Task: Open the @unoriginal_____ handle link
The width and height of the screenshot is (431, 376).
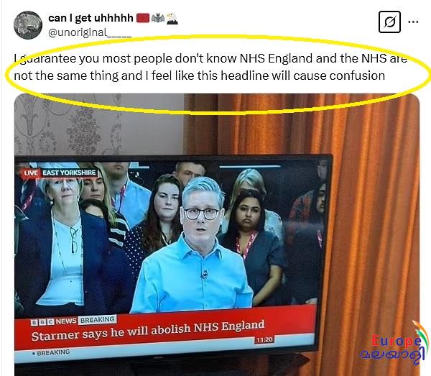Action: click(90, 32)
